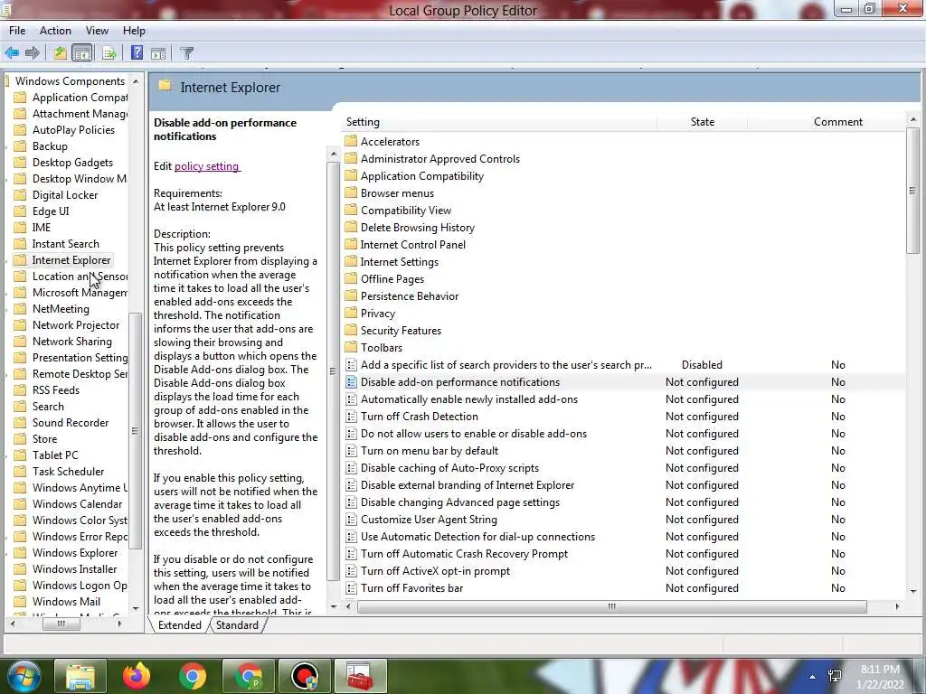Open the Help question-mark toolbar icon

pos(137,53)
